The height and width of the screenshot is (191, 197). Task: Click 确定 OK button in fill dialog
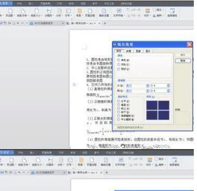click(183, 55)
